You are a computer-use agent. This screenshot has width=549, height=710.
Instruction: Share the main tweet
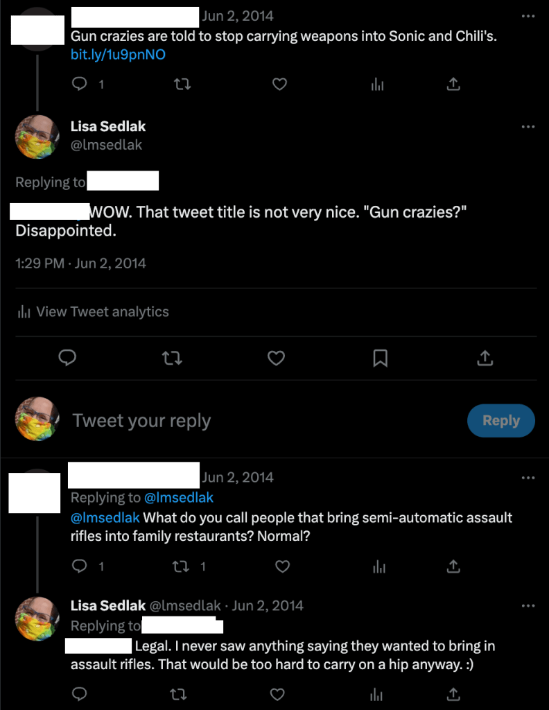click(x=485, y=358)
